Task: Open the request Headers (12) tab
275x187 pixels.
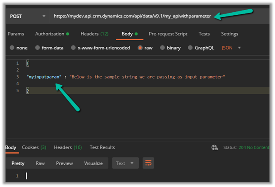Action: (x=94, y=34)
